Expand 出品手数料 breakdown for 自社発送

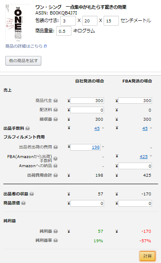(x=103, y=128)
